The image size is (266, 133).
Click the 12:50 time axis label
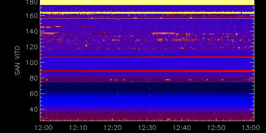coord(216,128)
